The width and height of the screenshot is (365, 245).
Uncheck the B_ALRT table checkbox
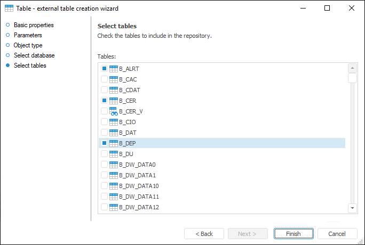tap(104, 69)
